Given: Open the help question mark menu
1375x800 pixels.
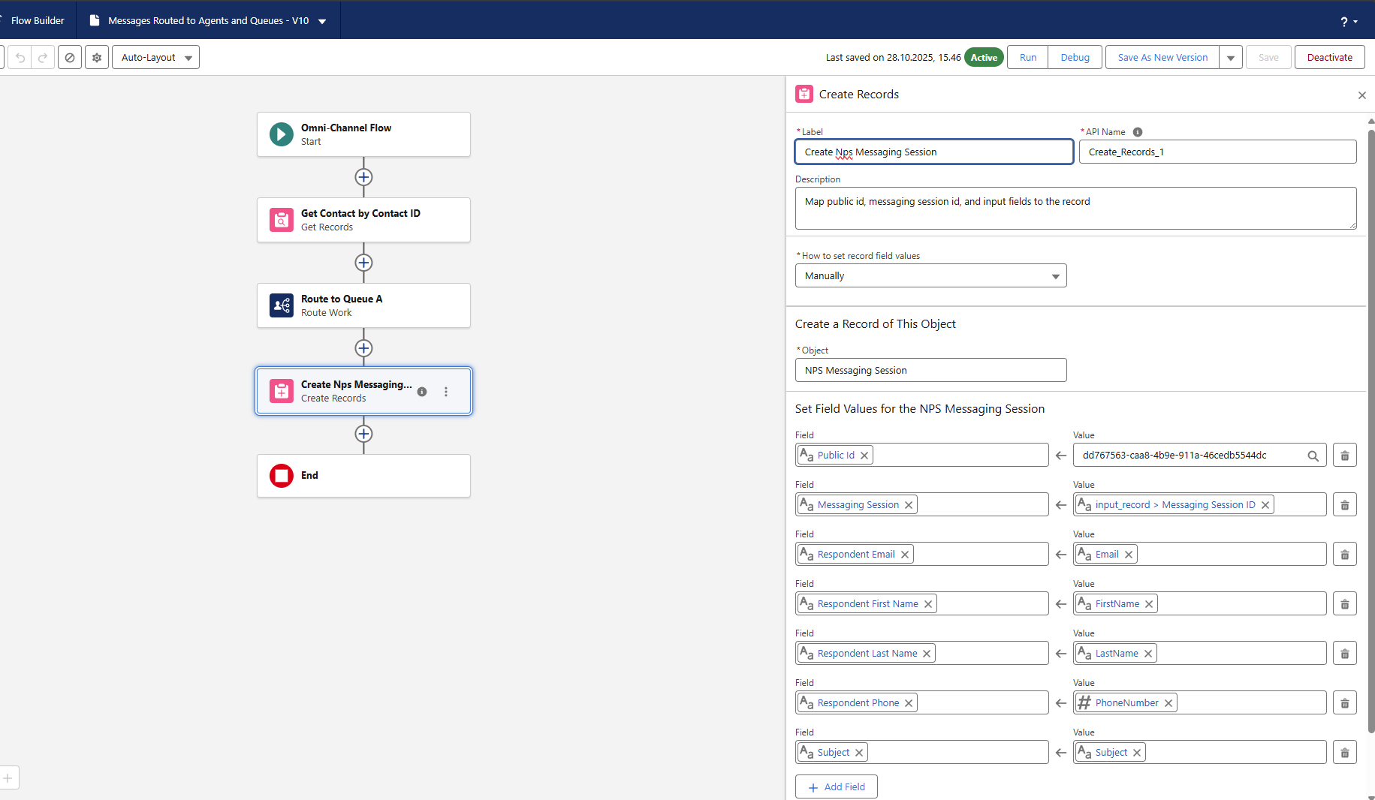Looking at the screenshot, I should (x=1348, y=22).
